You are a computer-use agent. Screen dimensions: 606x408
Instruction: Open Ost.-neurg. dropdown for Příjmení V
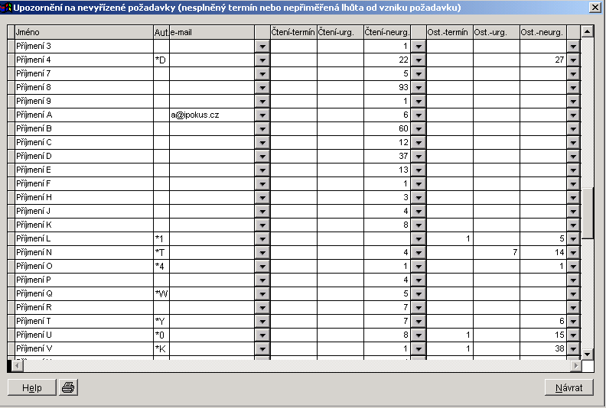(573, 348)
